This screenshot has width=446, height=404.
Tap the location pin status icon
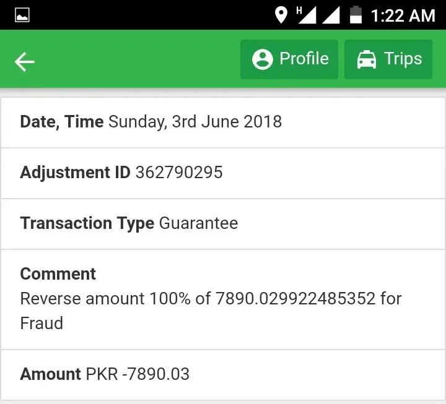tap(281, 15)
